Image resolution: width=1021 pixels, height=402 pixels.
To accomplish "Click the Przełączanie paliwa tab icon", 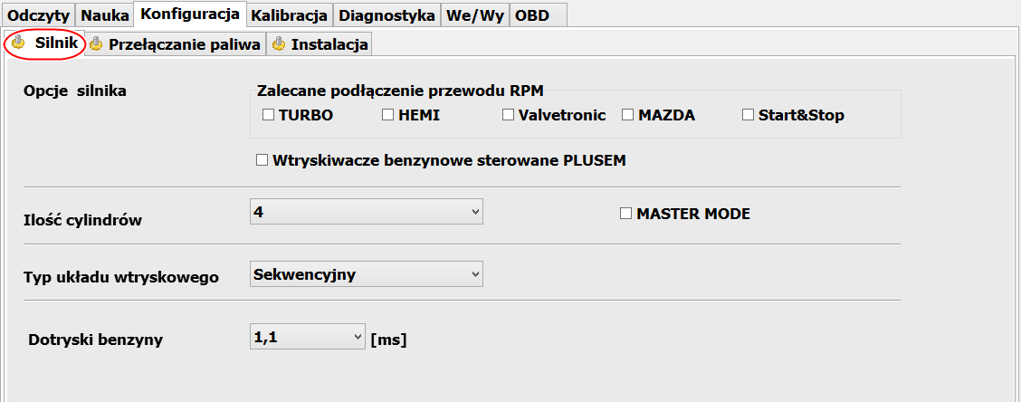I will pyautogui.click(x=96, y=44).
